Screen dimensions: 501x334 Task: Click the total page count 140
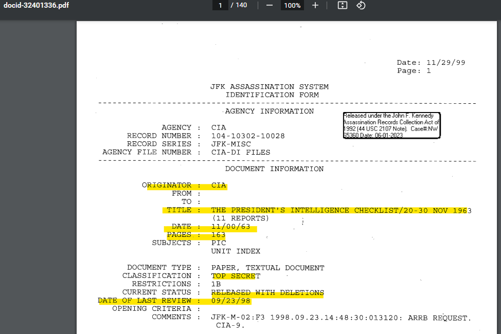[x=241, y=5]
